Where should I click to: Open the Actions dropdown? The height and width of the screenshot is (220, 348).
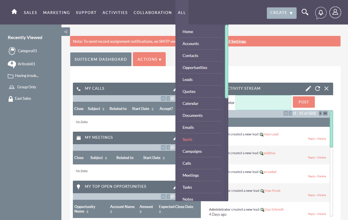[149, 59]
